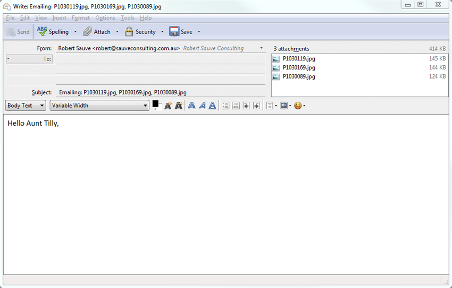Screen dimensions: 452x288
Task: Apply bulleted list formatting
Action: pos(225,106)
